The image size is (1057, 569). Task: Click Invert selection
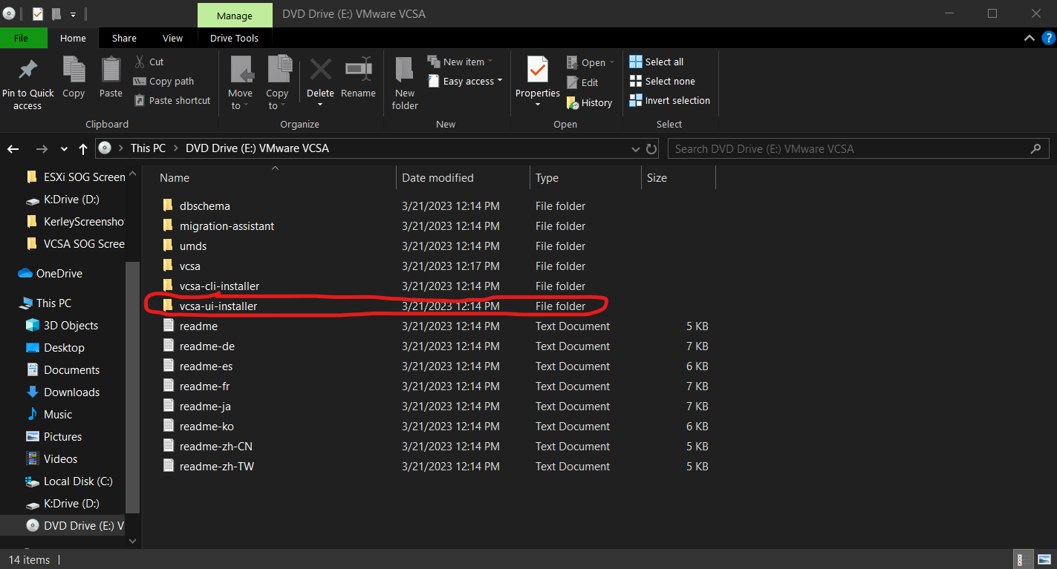pyautogui.click(x=670, y=101)
